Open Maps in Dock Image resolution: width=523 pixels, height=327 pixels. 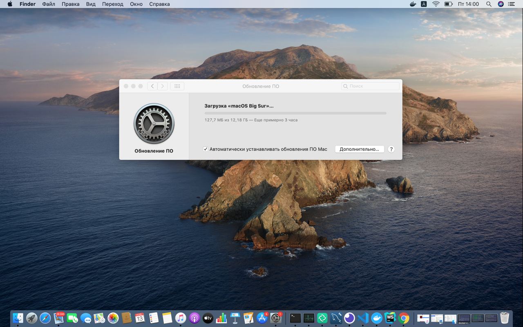click(x=99, y=318)
